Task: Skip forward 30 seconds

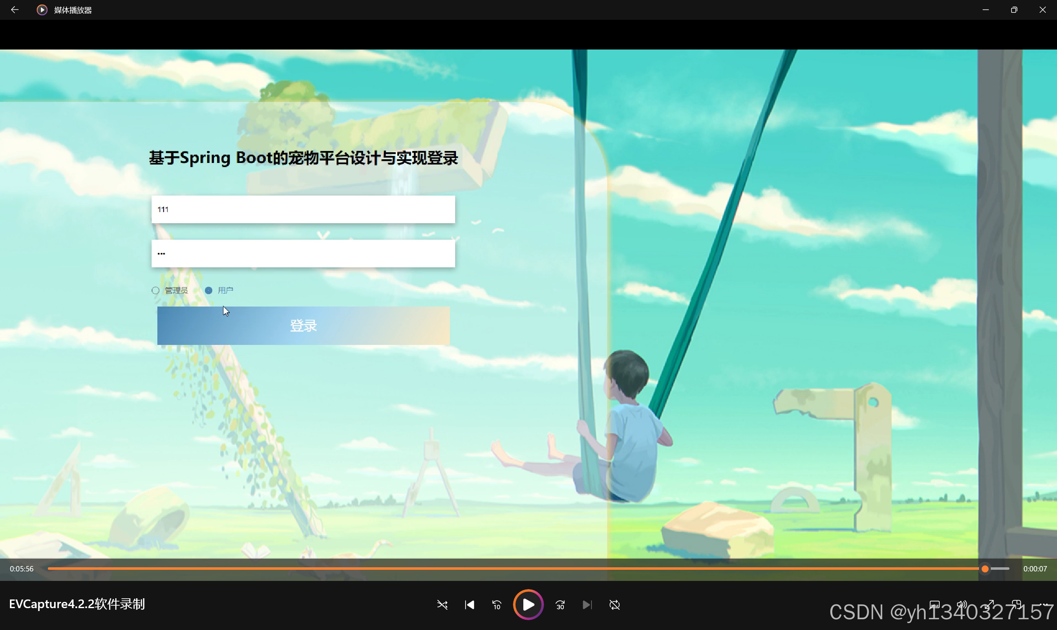Action: click(x=560, y=604)
